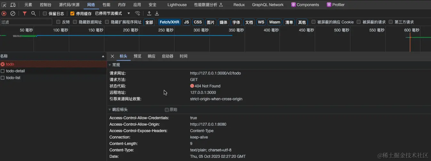Check 被屏蔽的响应 Cookie option
The height and width of the screenshot is (161, 431).
point(313,22)
